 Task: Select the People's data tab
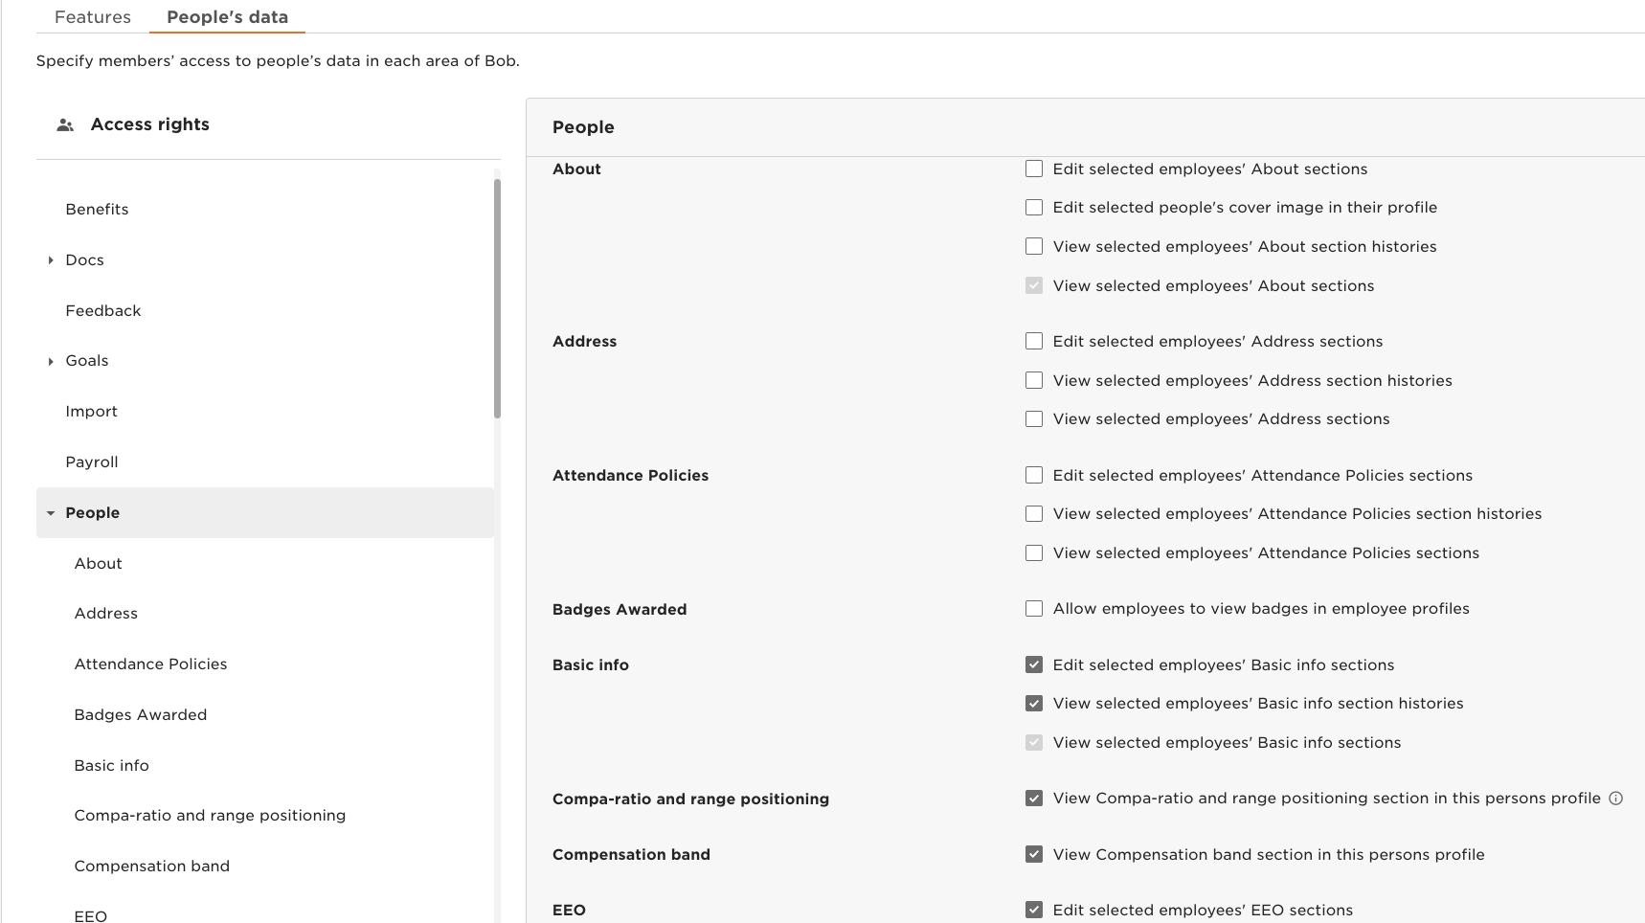click(x=227, y=17)
